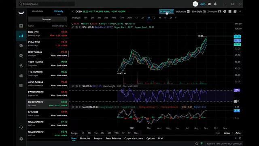Viewport: 259px width, 146px height.
Task: Click the Login link
Action: click(x=202, y=4)
